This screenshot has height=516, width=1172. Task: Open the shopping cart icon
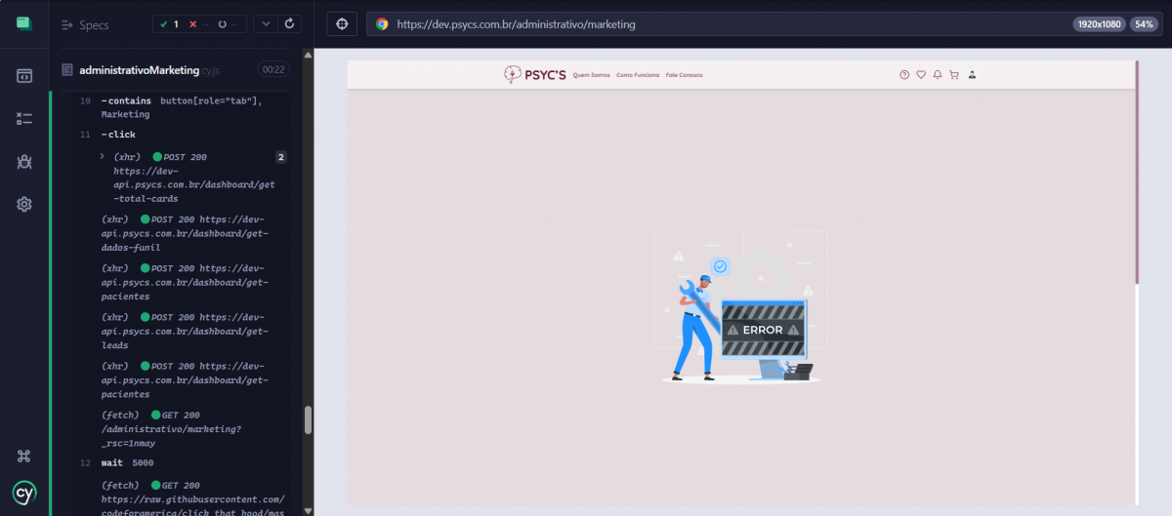pyautogui.click(x=954, y=75)
